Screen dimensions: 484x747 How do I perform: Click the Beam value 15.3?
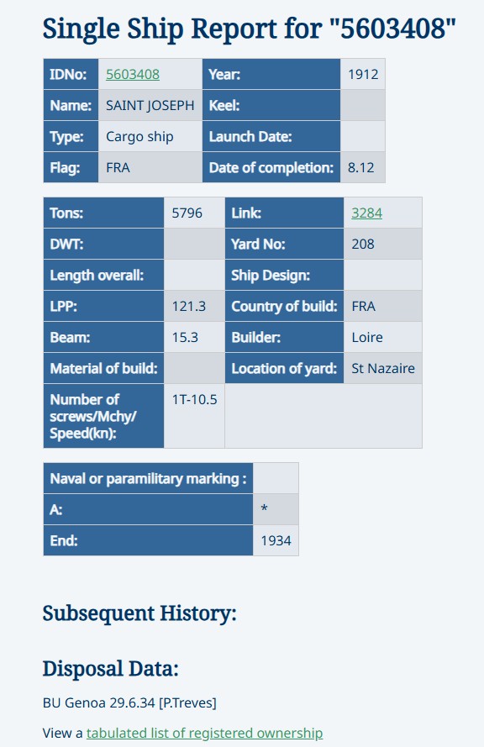(194, 337)
